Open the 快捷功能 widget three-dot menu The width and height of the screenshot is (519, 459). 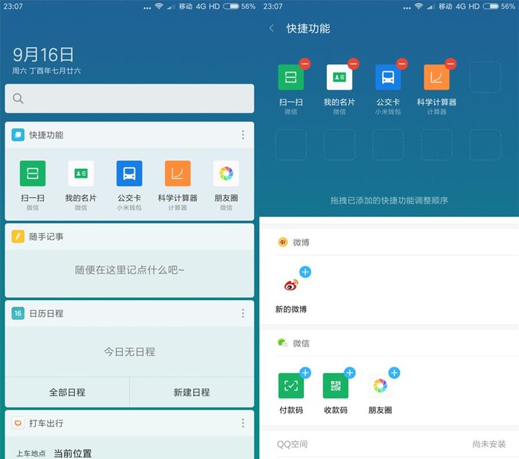pos(243,135)
